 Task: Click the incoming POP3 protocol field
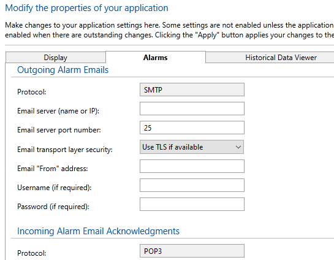click(x=192, y=251)
